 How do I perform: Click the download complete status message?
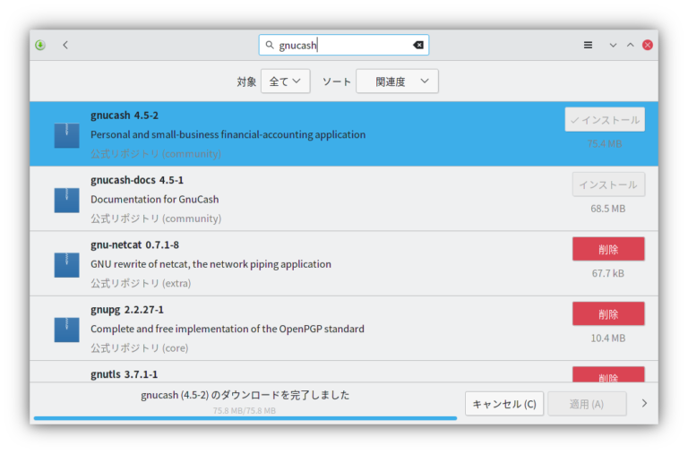pyautogui.click(x=245, y=395)
